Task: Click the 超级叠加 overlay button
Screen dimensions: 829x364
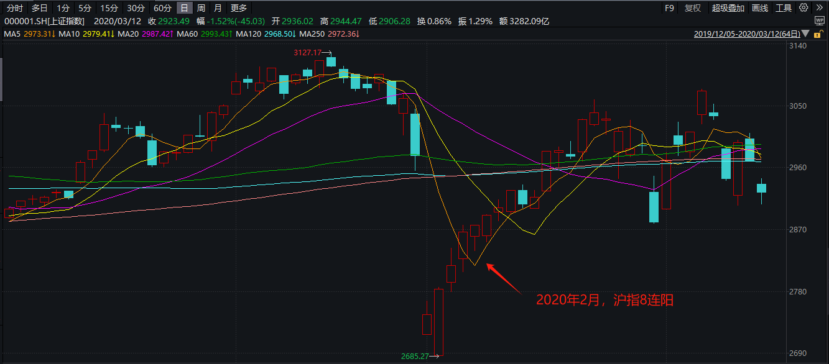Action: [x=728, y=8]
